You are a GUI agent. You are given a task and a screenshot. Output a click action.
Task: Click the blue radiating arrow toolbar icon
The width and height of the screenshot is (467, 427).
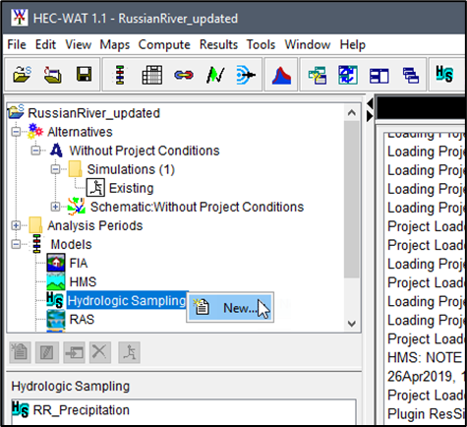click(x=246, y=75)
